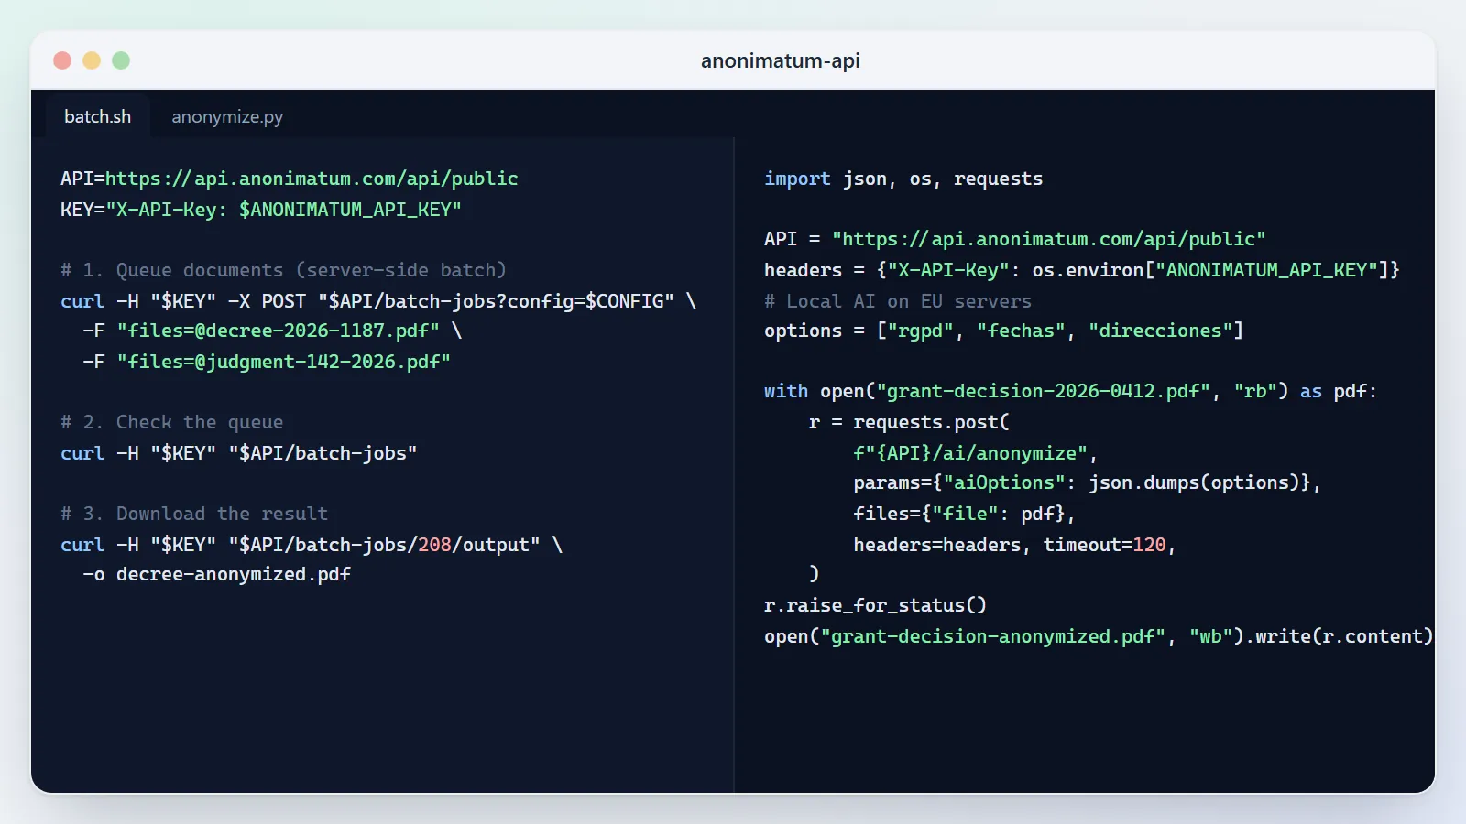Image resolution: width=1466 pixels, height=824 pixels.
Task: Click the open("grant-decision-anonymized.pdf", "wb") line
Action: (1099, 636)
